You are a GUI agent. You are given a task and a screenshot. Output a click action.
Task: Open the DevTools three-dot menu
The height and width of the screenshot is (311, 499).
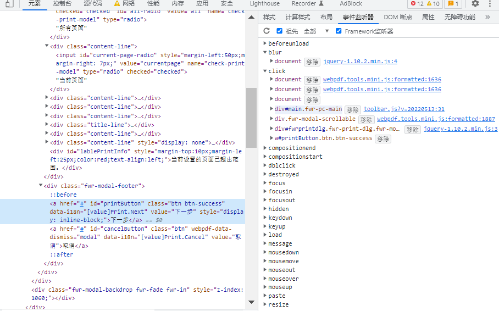pos(490,3)
